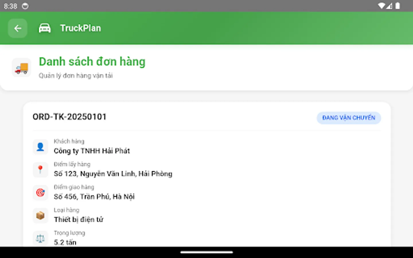This screenshot has height=258, width=413.
Task: Tap the weight value 5.2 tấn
Action: (65, 242)
